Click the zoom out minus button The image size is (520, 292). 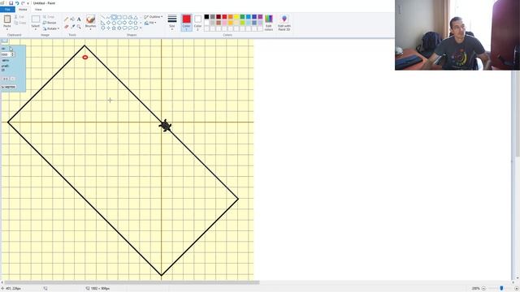tap(483, 289)
